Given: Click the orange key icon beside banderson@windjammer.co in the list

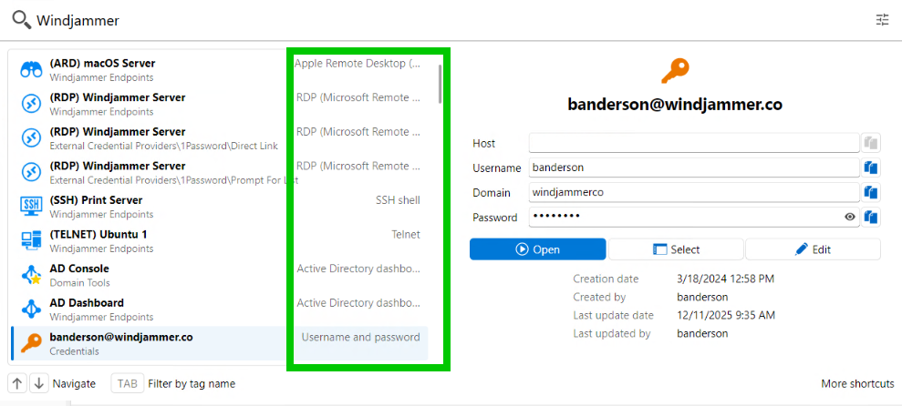Looking at the screenshot, I should (31, 343).
